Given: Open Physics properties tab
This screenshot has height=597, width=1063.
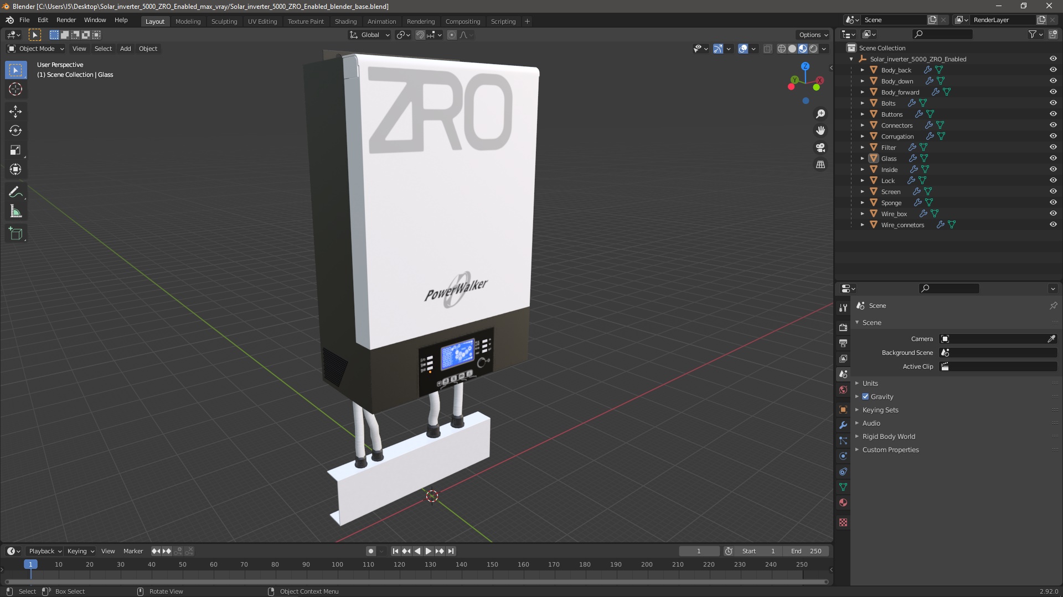Looking at the screenshot, I should [843, 456].
